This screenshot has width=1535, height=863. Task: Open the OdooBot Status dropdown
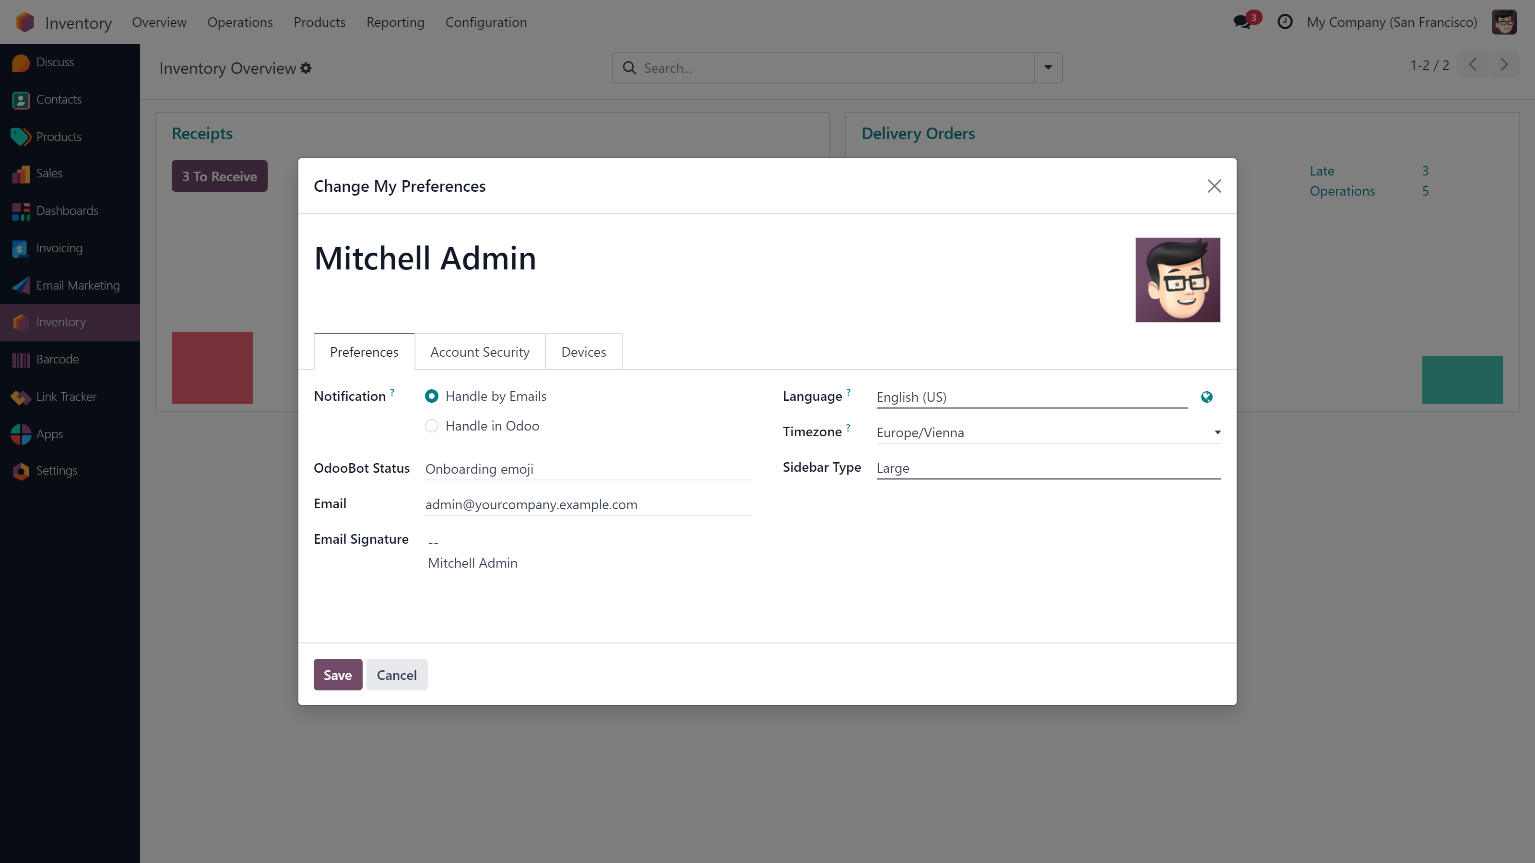point(588,469)
